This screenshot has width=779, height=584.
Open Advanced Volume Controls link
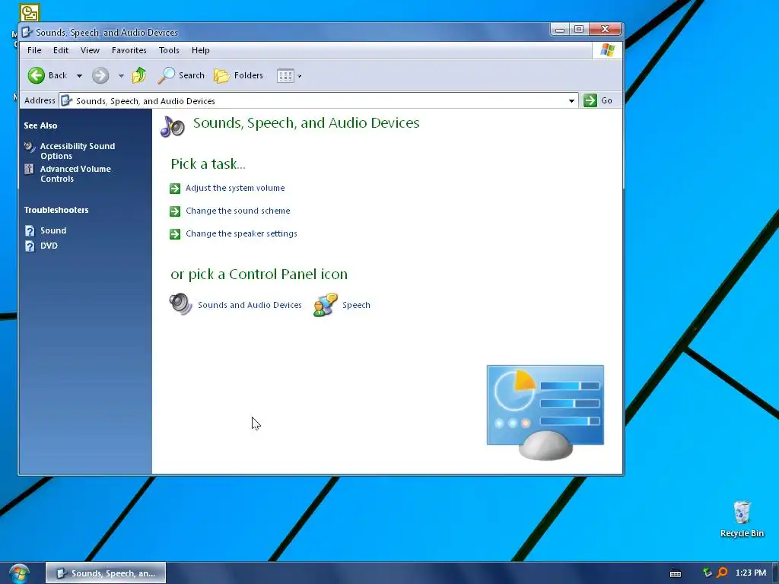pyautogui.click(x=75, y=174)
